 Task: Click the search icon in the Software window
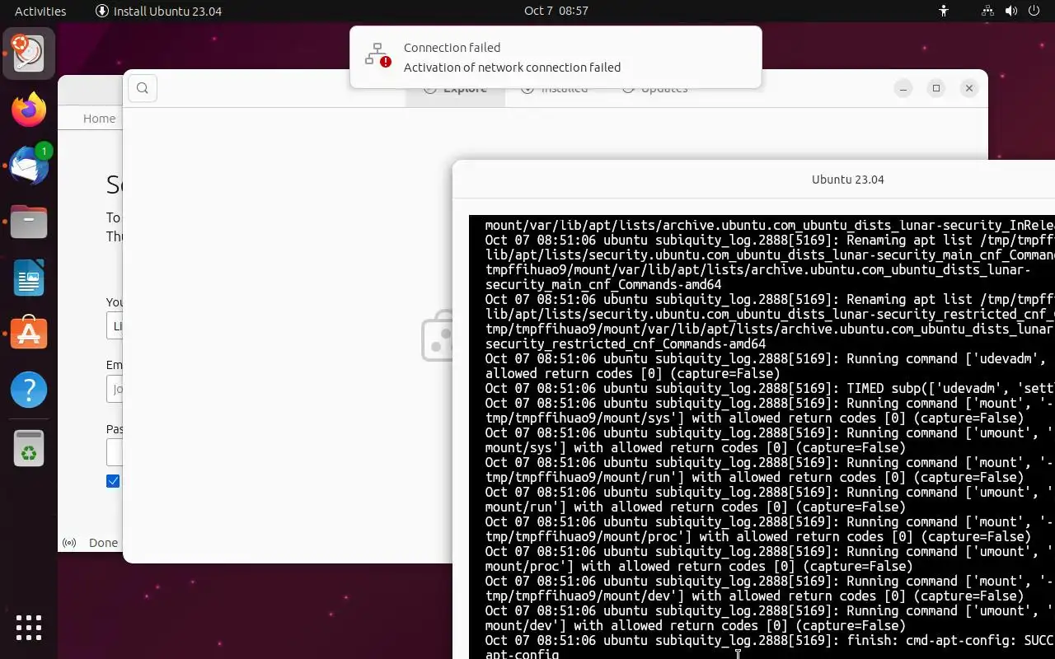(x=143, y=89)
